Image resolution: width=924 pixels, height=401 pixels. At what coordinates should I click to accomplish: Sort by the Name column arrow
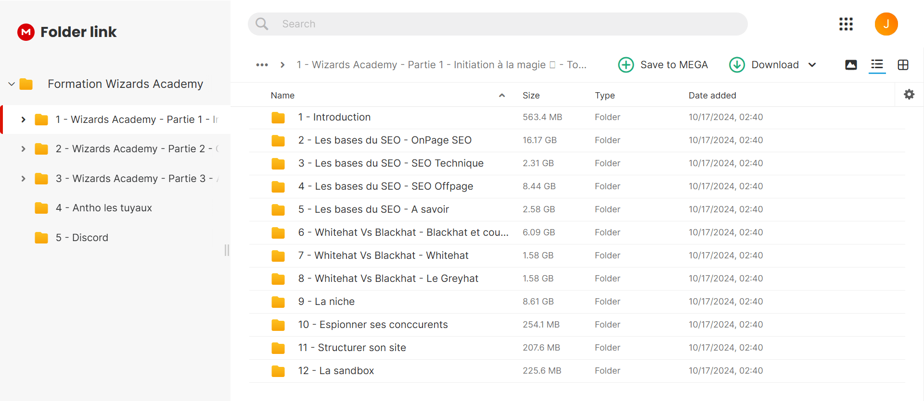(502, 96)
